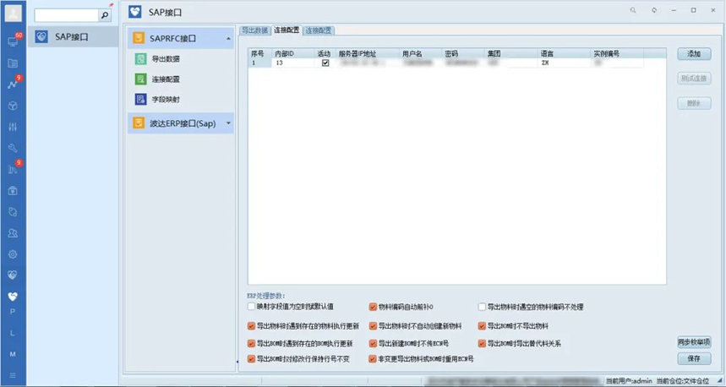Enable 映射字段值为空时赋默认值 checkbox
This screenshot has height=387, width=726.
point(251,308)
